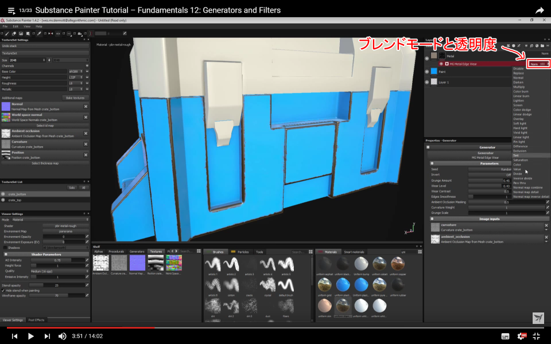551x344 pixels.
Task: Open viewer Mode Material dropdown
Action: tap(51, 220)
